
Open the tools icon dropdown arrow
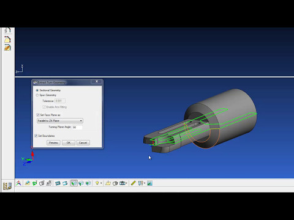[145, 183]
